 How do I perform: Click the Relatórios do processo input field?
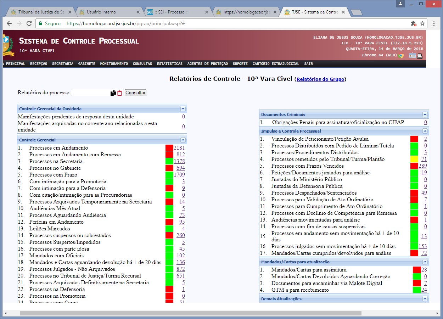click(x=91, y=93)
